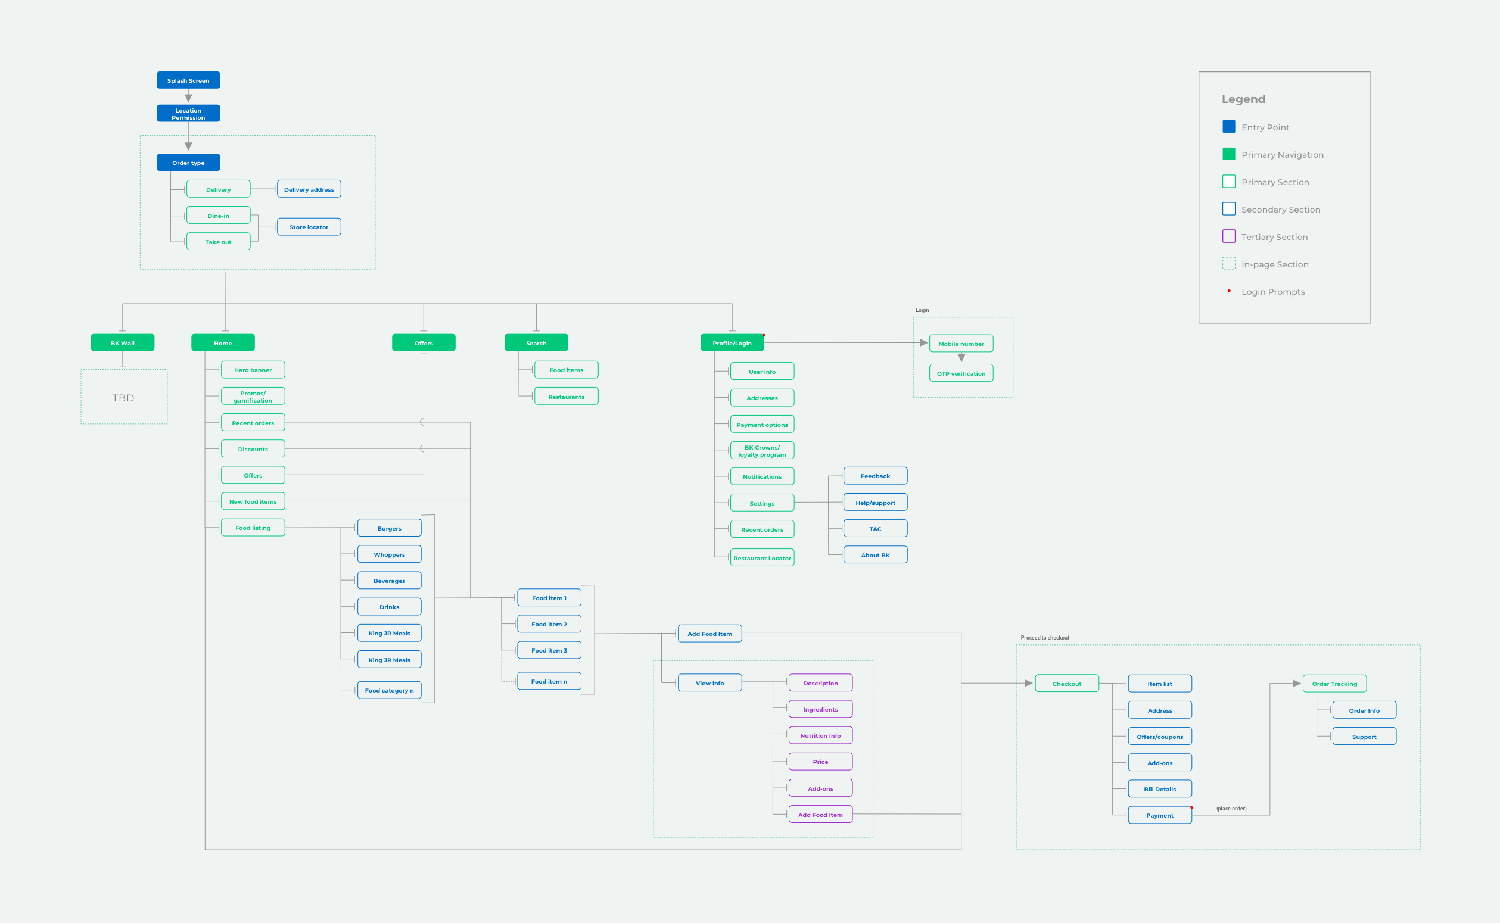Click the Payment box in checkout

1159,815
